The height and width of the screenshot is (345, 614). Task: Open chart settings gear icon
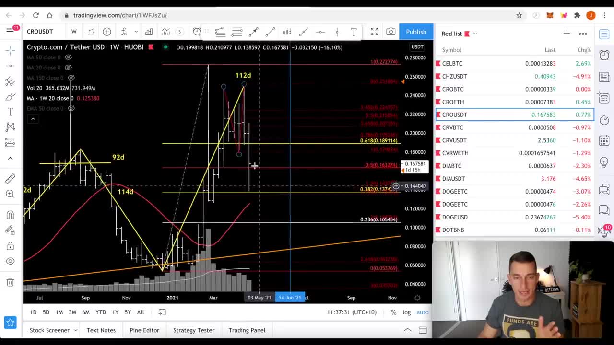417,298
